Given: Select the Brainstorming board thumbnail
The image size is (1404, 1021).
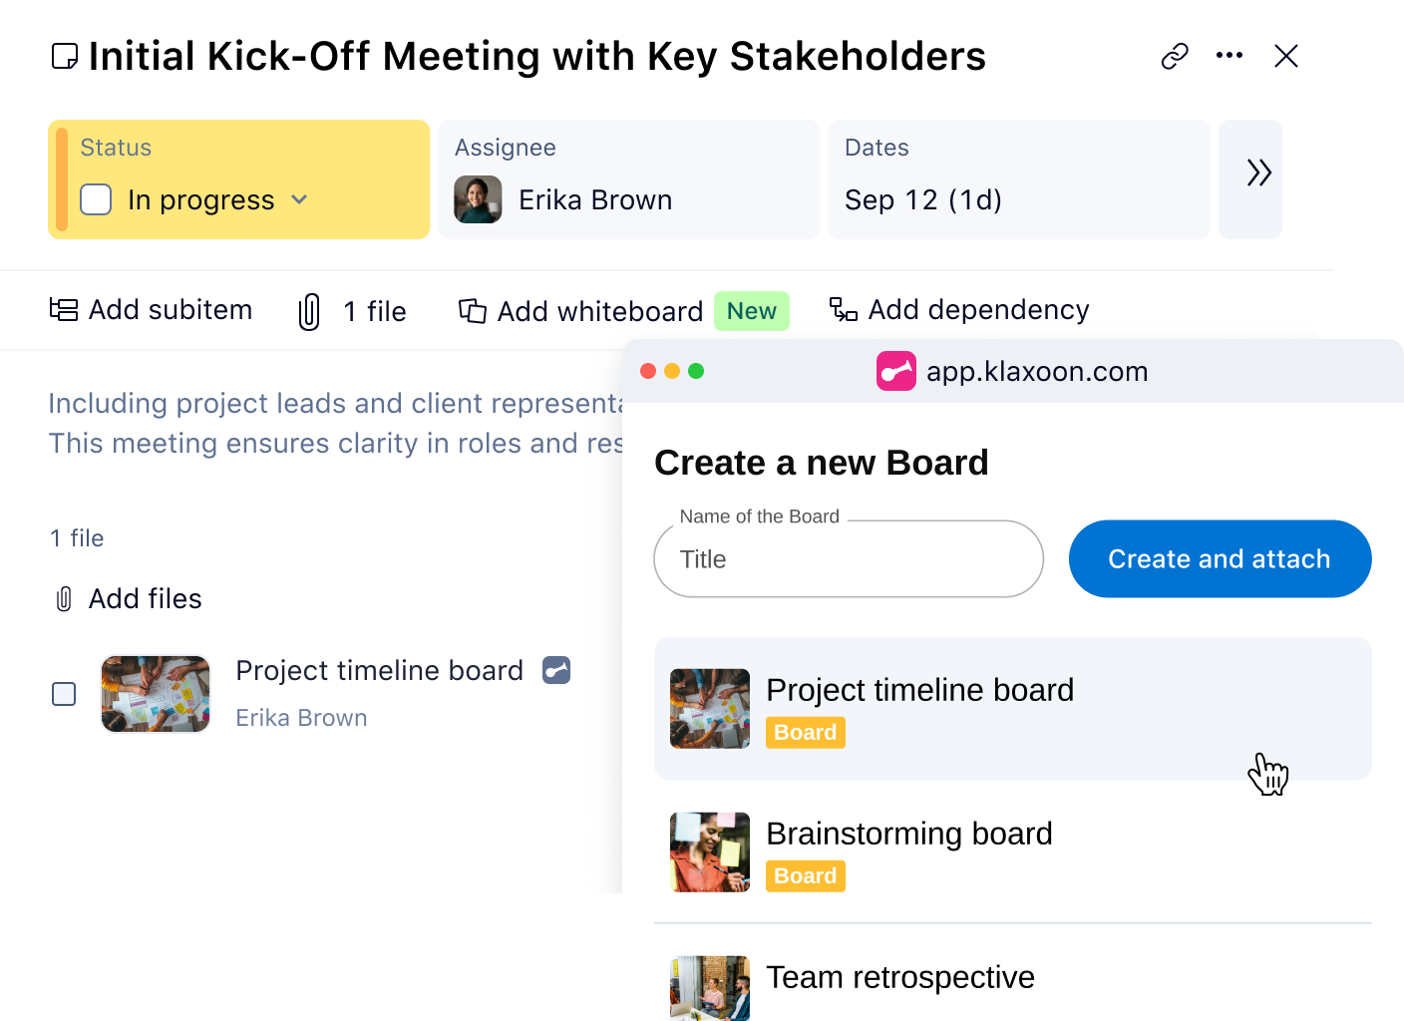Looking at the screenshot, I should point(710,852).
